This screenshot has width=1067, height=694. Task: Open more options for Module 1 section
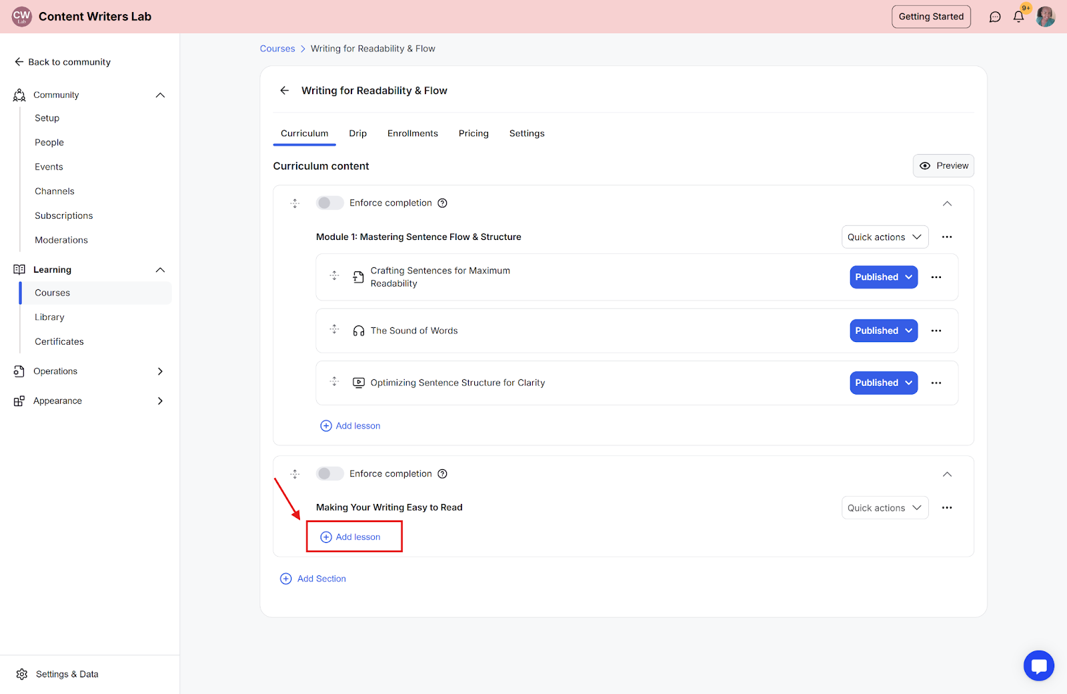click(947, 237)
